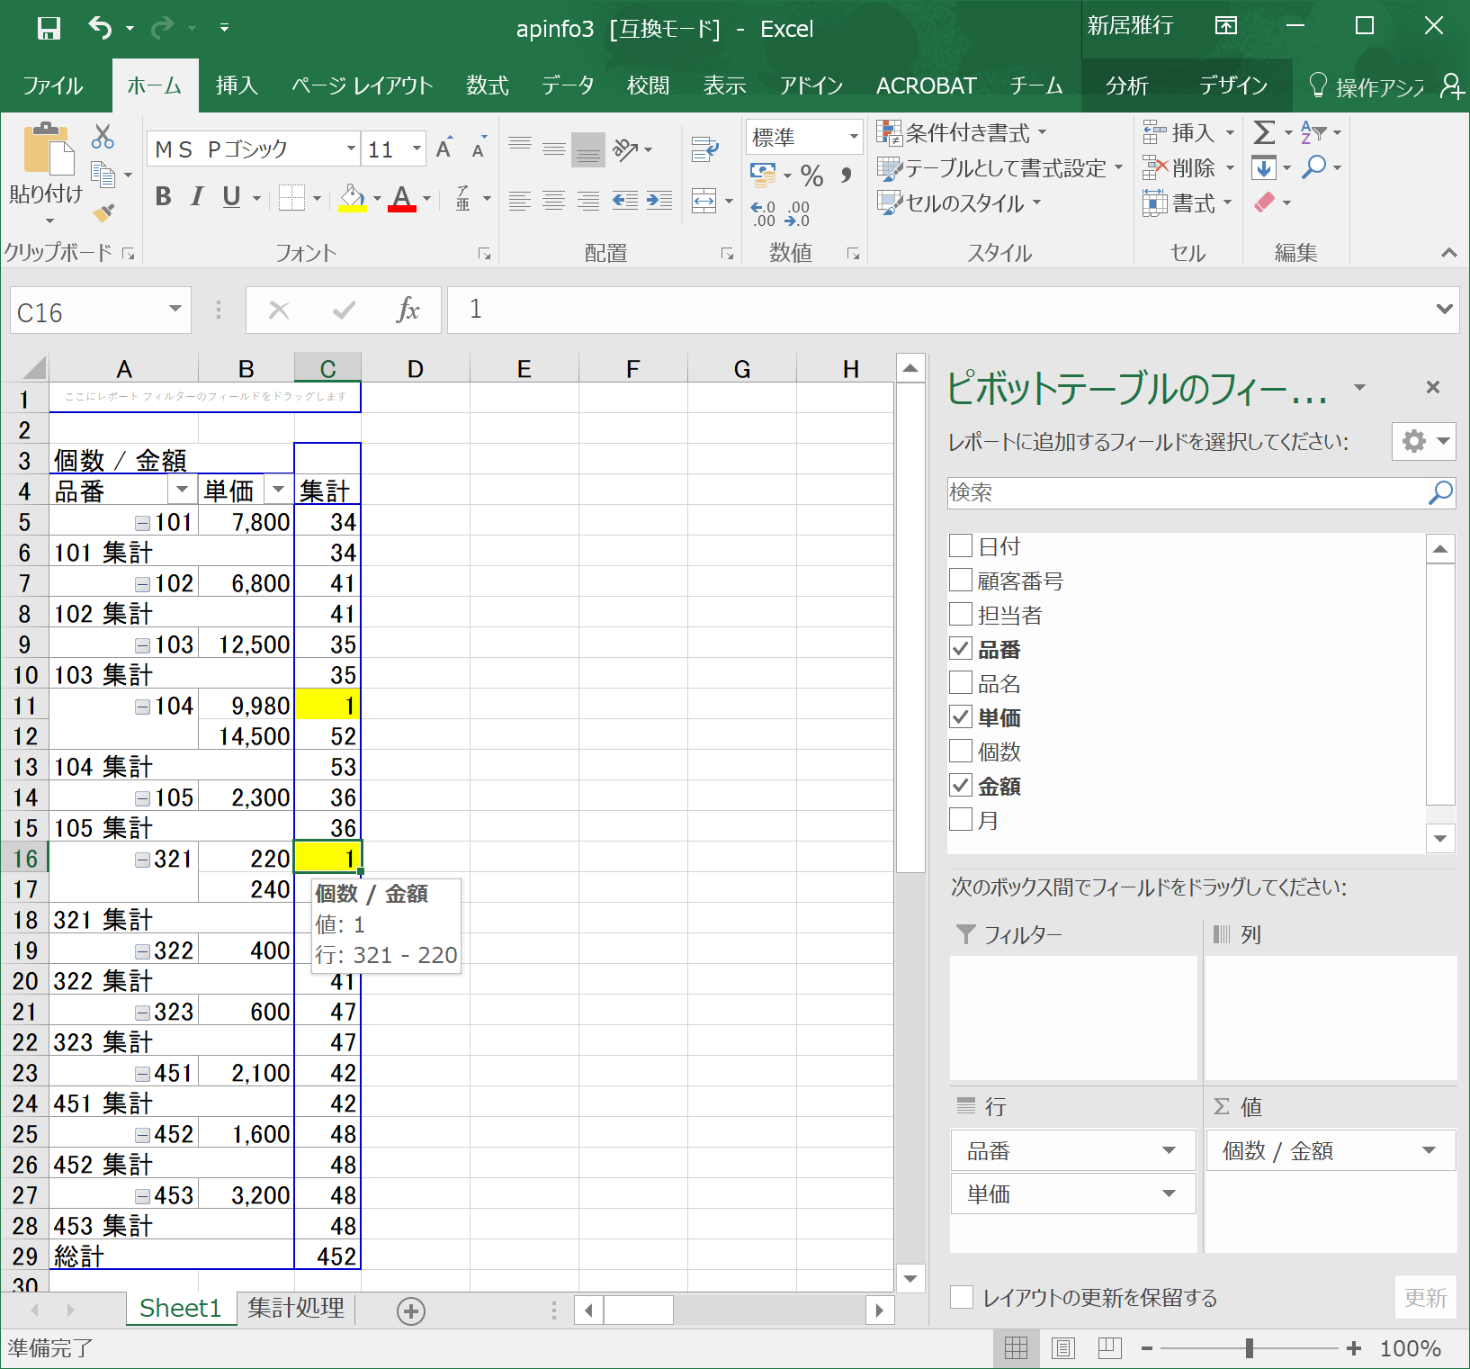Image resolution: width=1470 pixels, height=1369 pixels.
Task: Enable レイアウトの更新を保留する checkbox
Action: pos(962,1297)
